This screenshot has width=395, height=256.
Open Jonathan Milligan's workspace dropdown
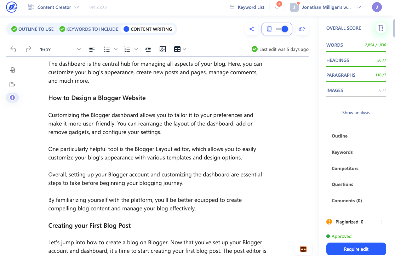tap(358, 7)
